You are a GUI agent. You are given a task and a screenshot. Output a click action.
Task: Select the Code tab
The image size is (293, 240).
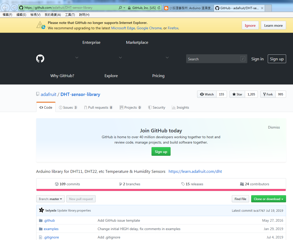pos(46,107)
